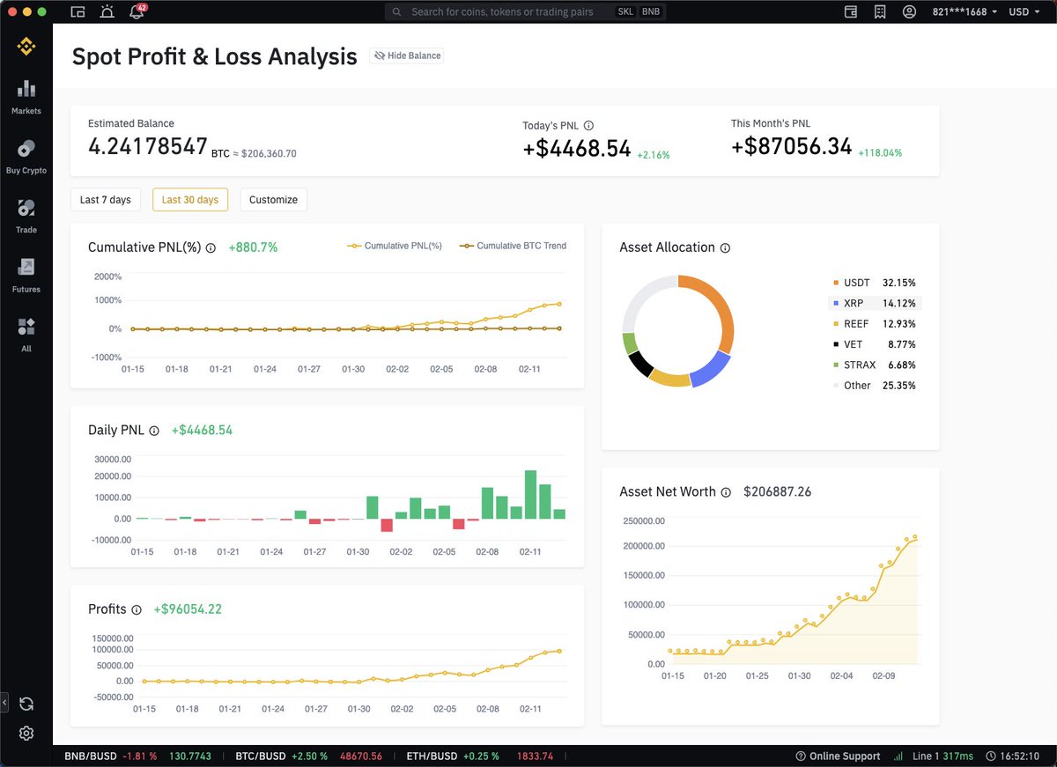The image size is (1057, 767).
Task: Click the STRAX green legend swatch
Action: (835, 365)
